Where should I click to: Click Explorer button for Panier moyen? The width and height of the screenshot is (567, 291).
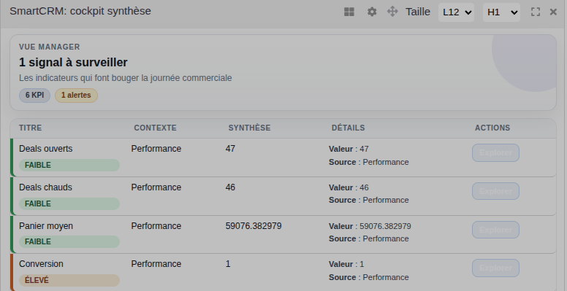tap(496, 230)
